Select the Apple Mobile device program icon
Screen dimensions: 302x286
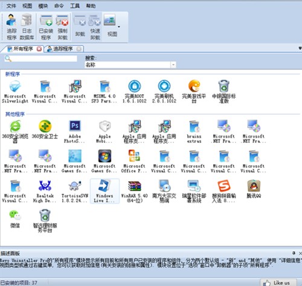point(104,132)
